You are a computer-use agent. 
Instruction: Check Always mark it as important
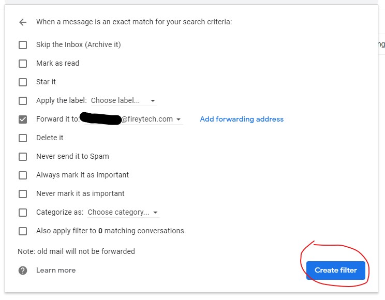(23, 175)
